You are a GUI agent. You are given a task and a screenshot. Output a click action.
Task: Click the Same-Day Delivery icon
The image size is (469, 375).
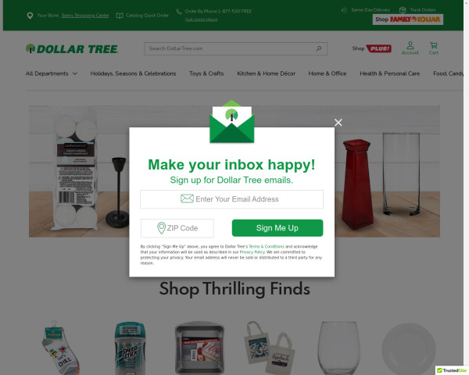pos(344,10)
